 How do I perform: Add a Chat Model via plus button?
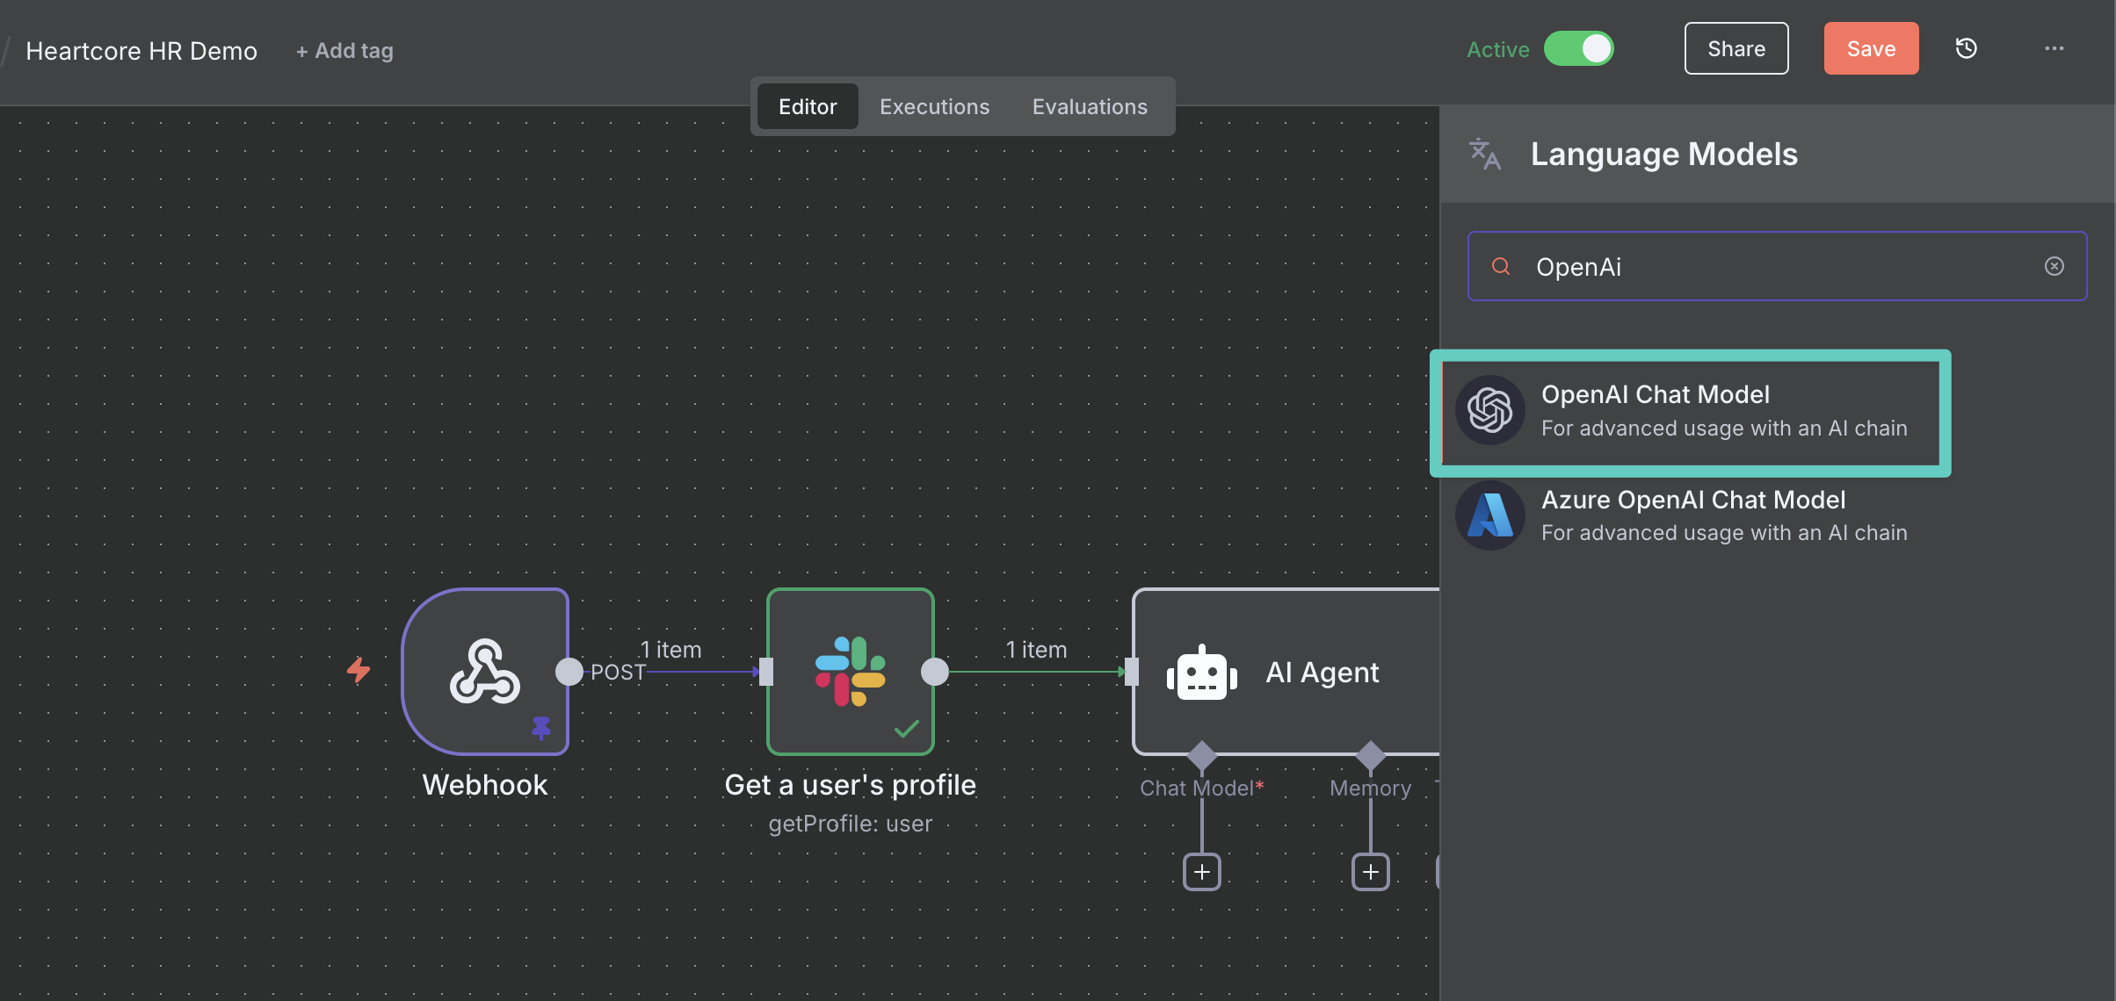(1201, 872)
